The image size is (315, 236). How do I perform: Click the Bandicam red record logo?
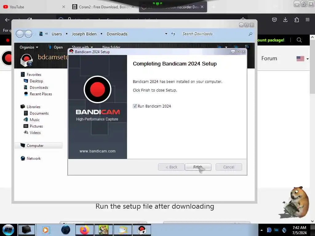pyautogui.click(x=98, y=89)
